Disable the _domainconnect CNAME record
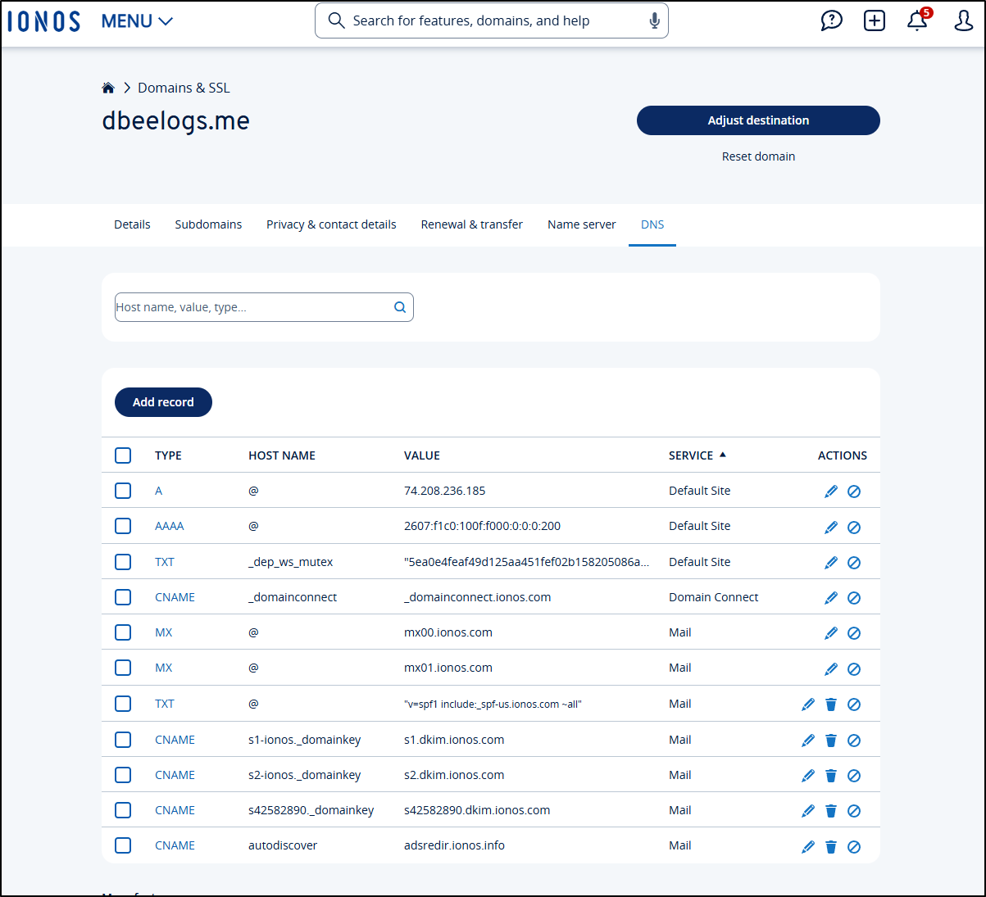This screenshot has width=986, height=897. [854, 598]
